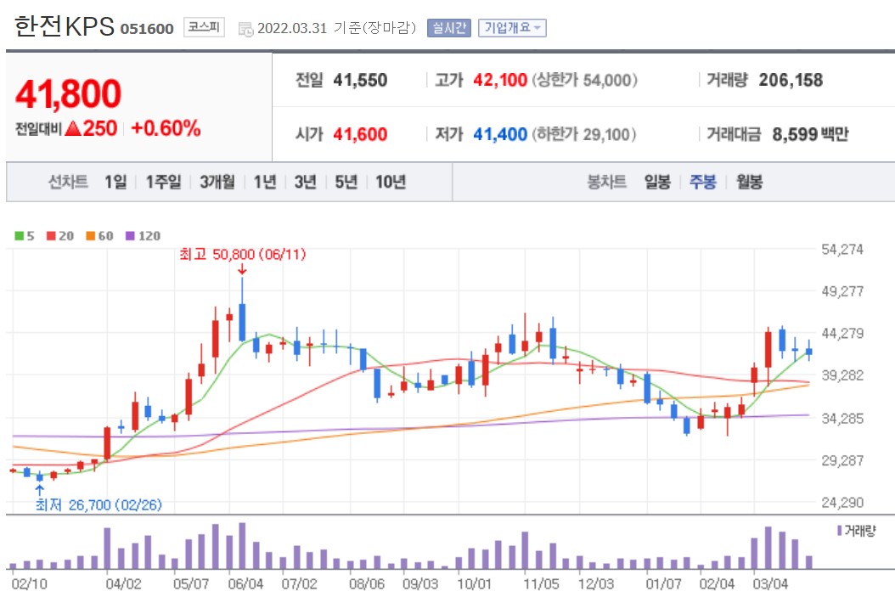
Task: Click the 34,285 price axis label
Action: coord(842,419)
